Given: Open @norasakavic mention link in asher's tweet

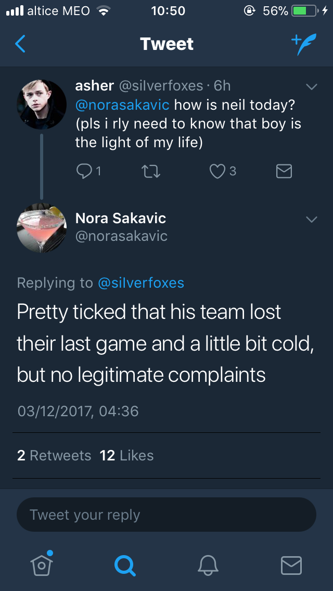Looking at the screenshot, I should [122, 105].
